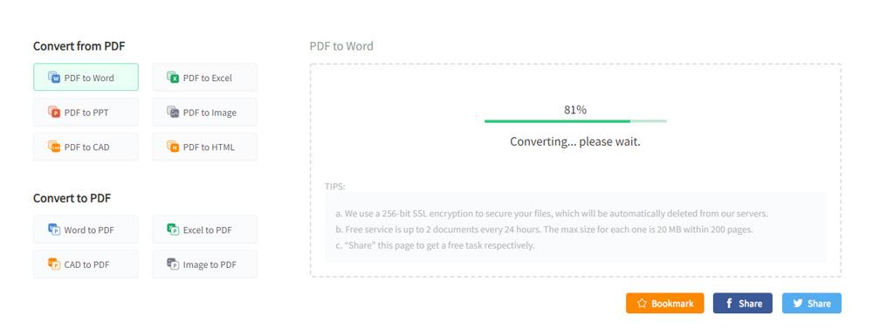Click the 81% progress percentage text

pyautogui.click(x=575, y=110)
